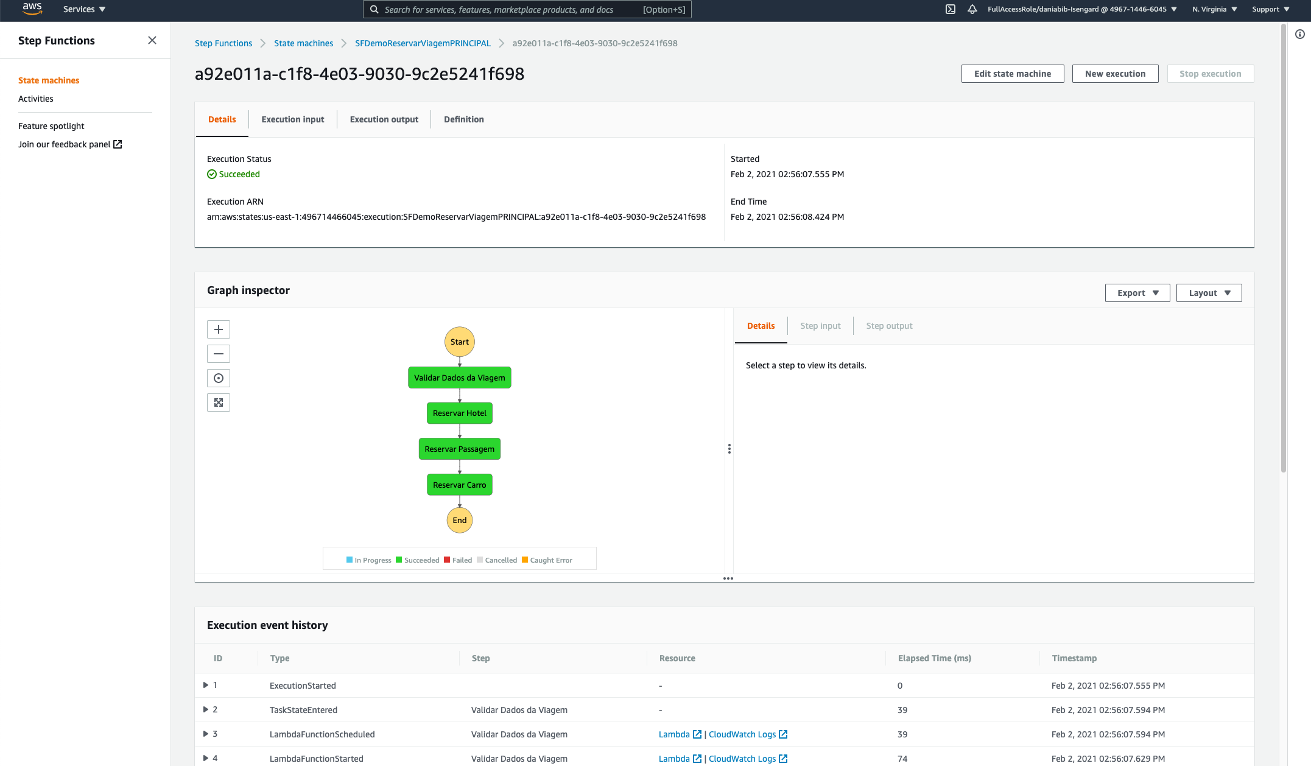The height and width of the screenshot is (766, 1311).
Task: Center the graph view
Action: [x=219, y=378]
